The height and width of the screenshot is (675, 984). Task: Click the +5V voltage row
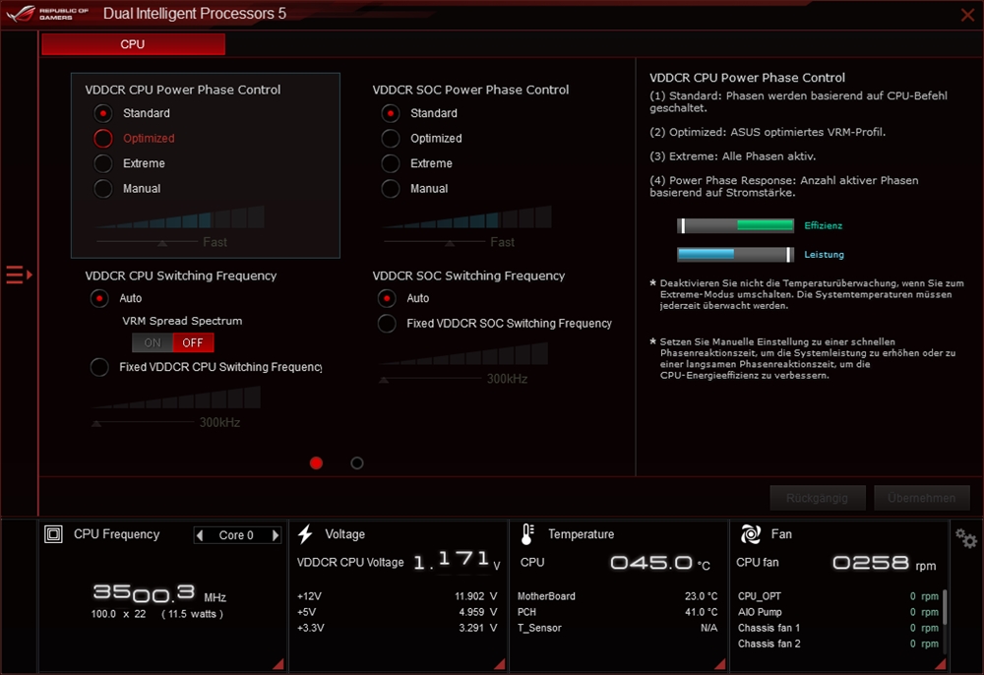(x=398, y=612)
